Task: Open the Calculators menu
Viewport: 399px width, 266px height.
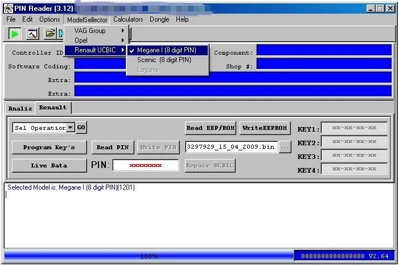Action: point(128,19)
